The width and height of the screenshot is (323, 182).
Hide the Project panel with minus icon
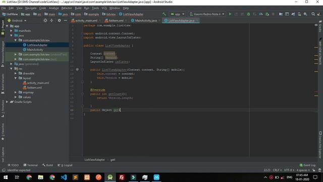tap(65, 20)
